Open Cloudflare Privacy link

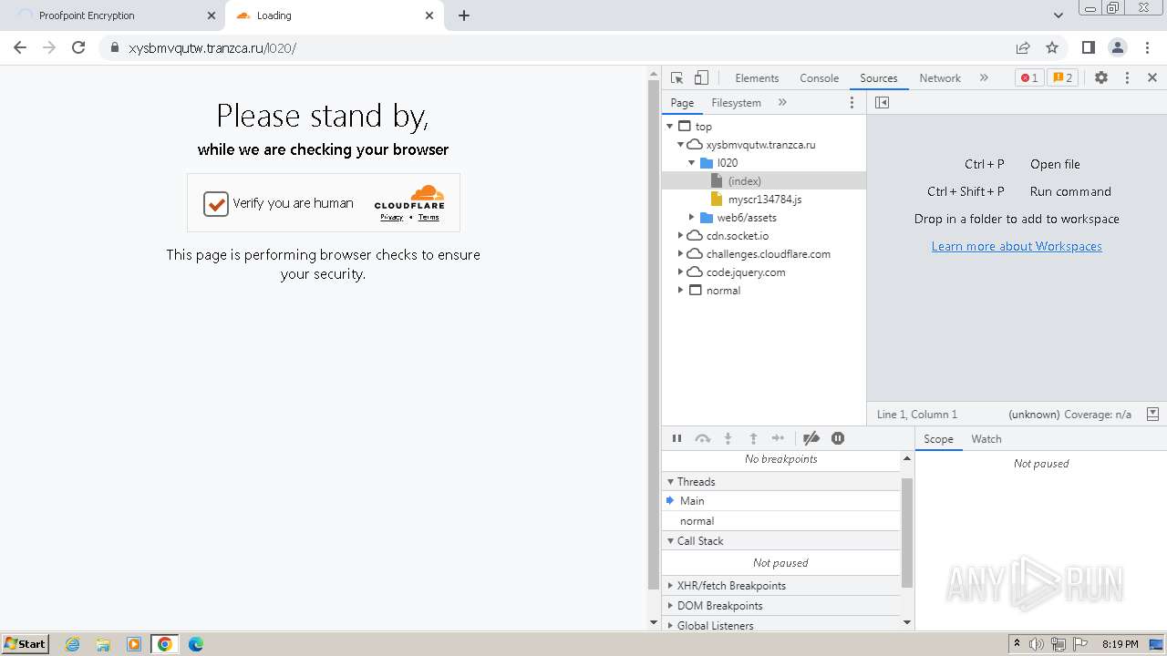point(392,218)
